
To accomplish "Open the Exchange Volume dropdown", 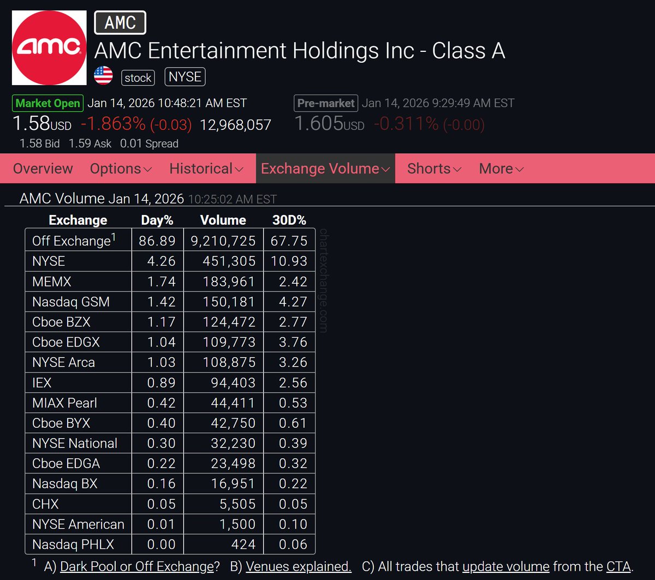I will coord(325,169).
